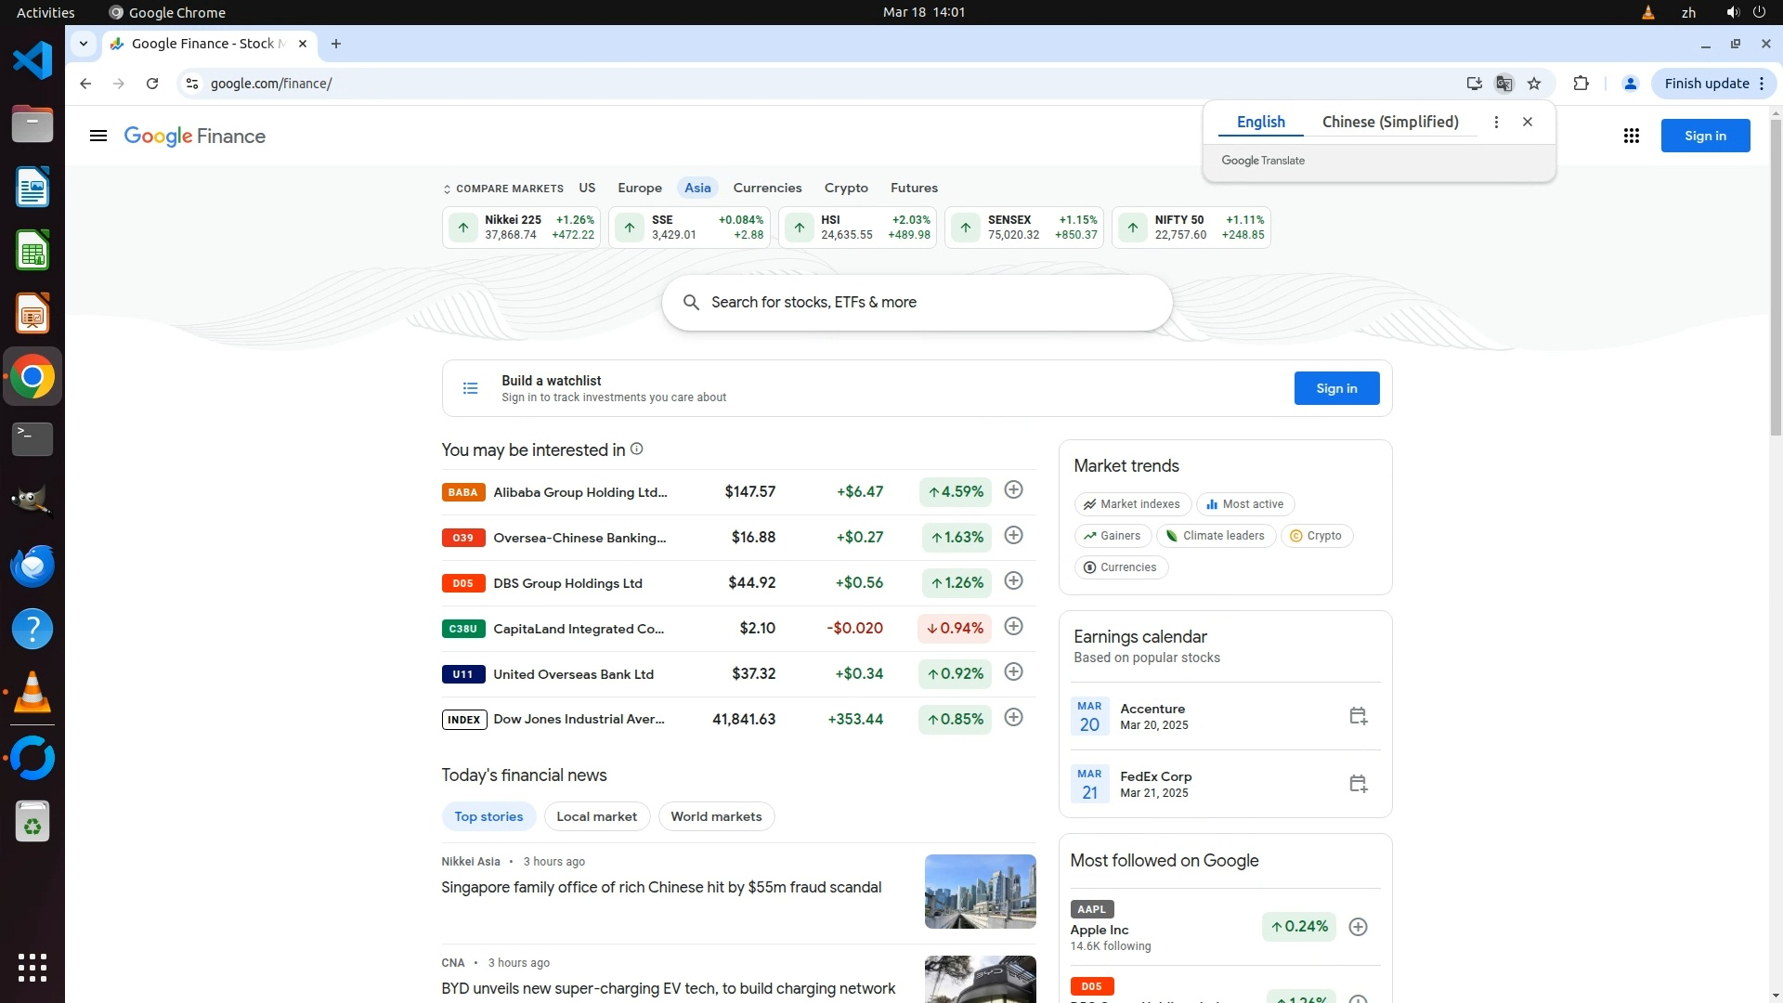
Task: Add FedEx Corp earnings to calendar
Action: 1358,784
